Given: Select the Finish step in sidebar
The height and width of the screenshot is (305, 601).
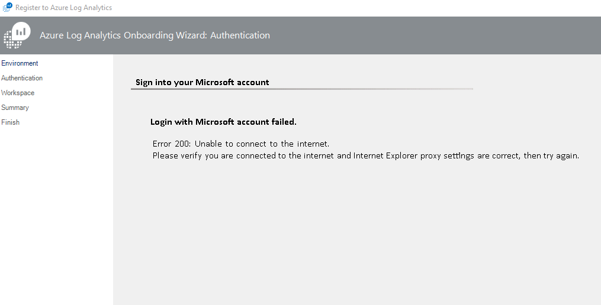Looking at the screenshot, I should pyautogui.click(x=10, y=122).
